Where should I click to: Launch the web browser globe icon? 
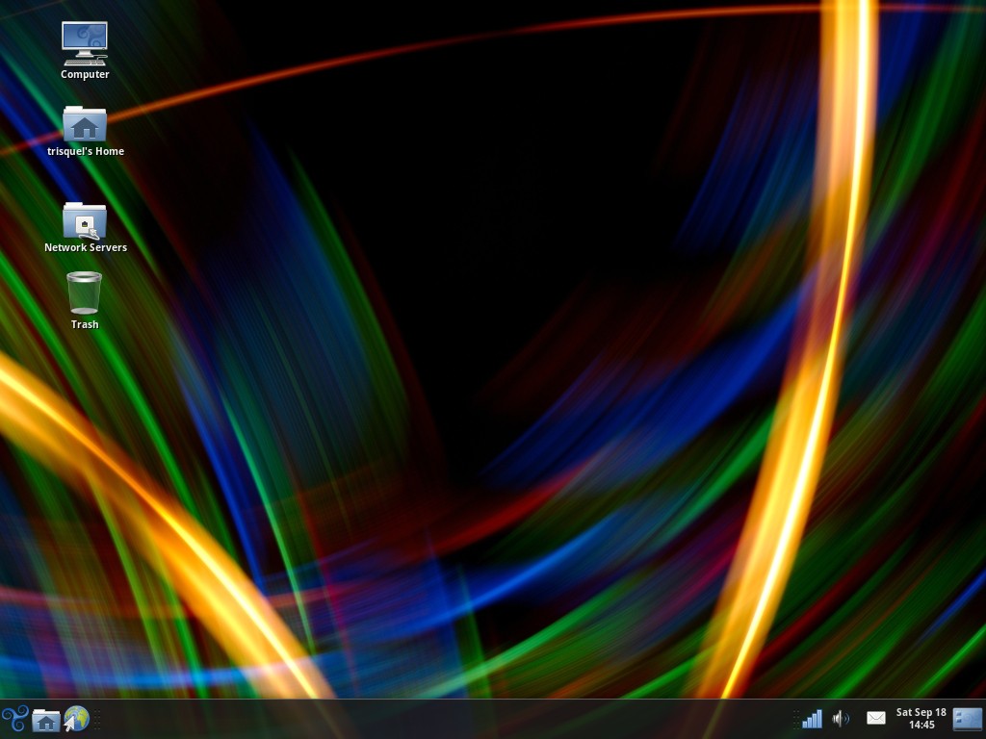click(x=76, y=719)
